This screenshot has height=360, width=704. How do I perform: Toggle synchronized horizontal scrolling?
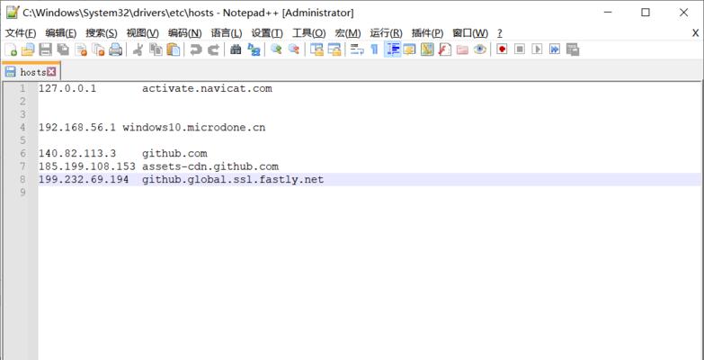(334, 49)
